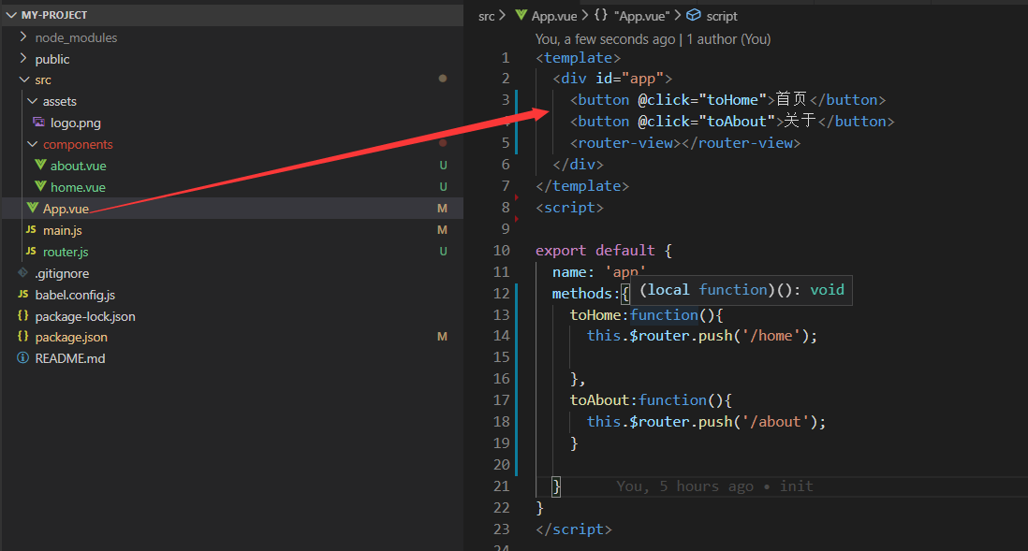The width and height of the screenshot is (1028, 551).
Task: Click the JS icon beside babel.config.js
Action: tap(23, 294)
